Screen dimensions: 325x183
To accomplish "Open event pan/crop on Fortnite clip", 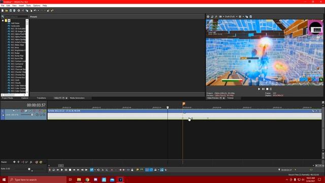I will [x=313, y=111].
